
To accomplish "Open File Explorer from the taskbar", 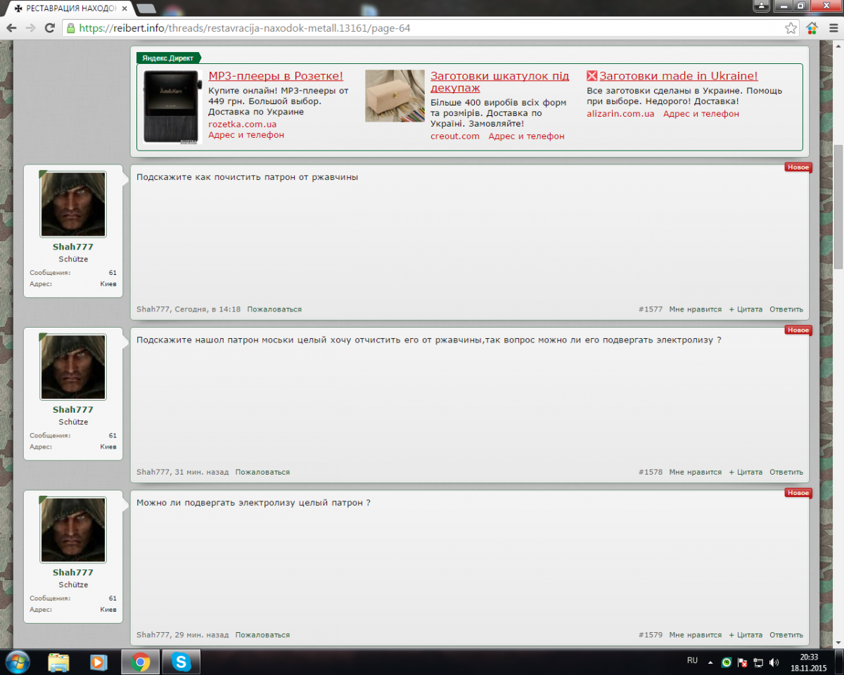I will point(58,662).
